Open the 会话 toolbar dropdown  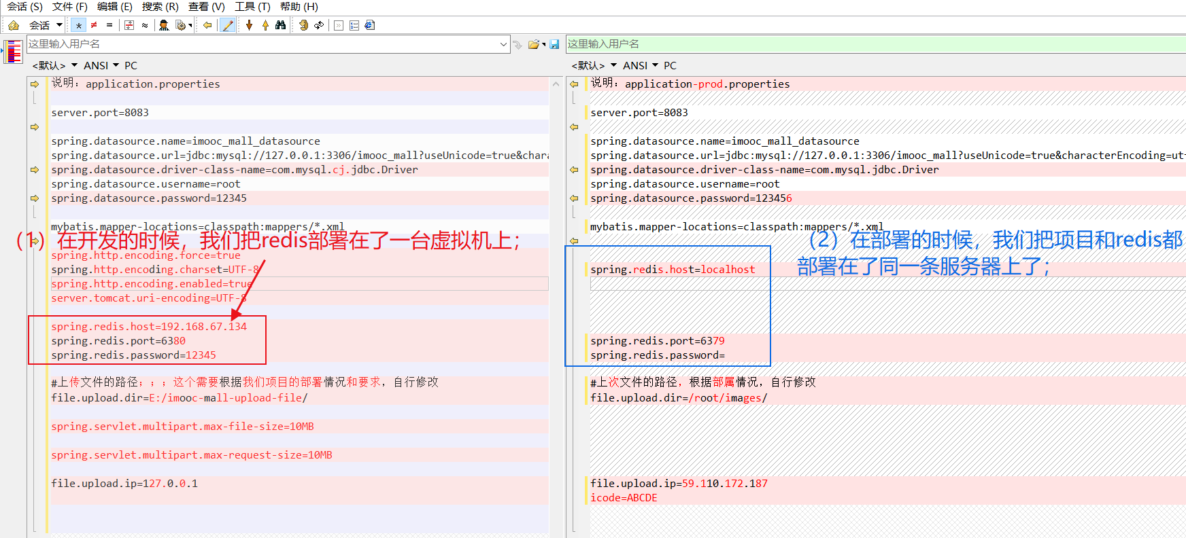click(x=46, y=25)
